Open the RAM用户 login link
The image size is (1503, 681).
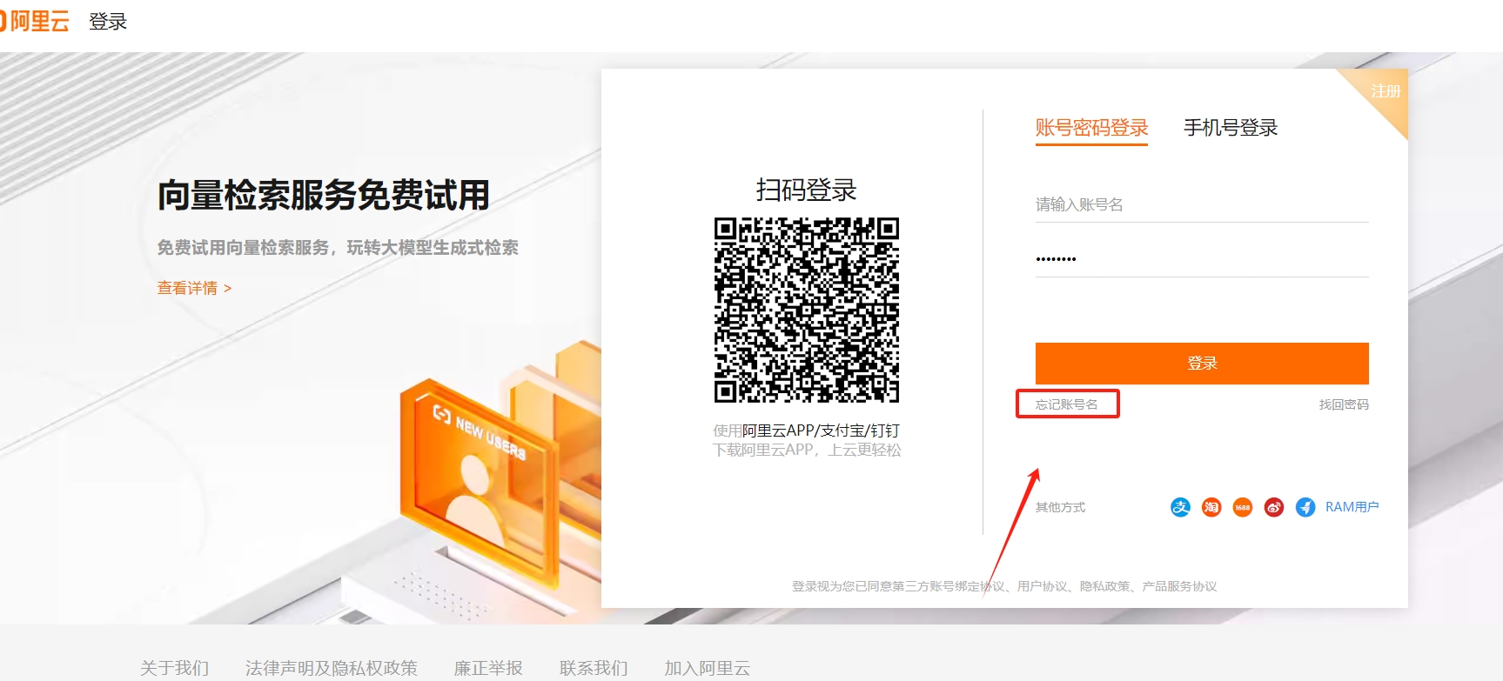click(x=1352, y=507)
